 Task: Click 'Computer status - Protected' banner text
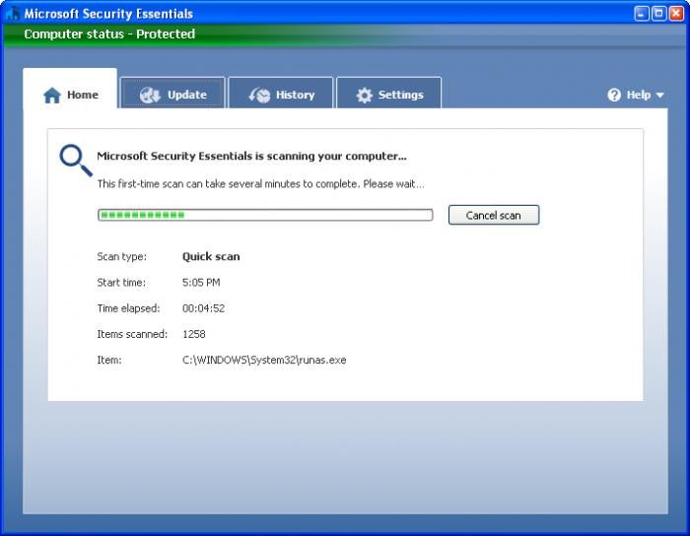(x=109, y=33)
